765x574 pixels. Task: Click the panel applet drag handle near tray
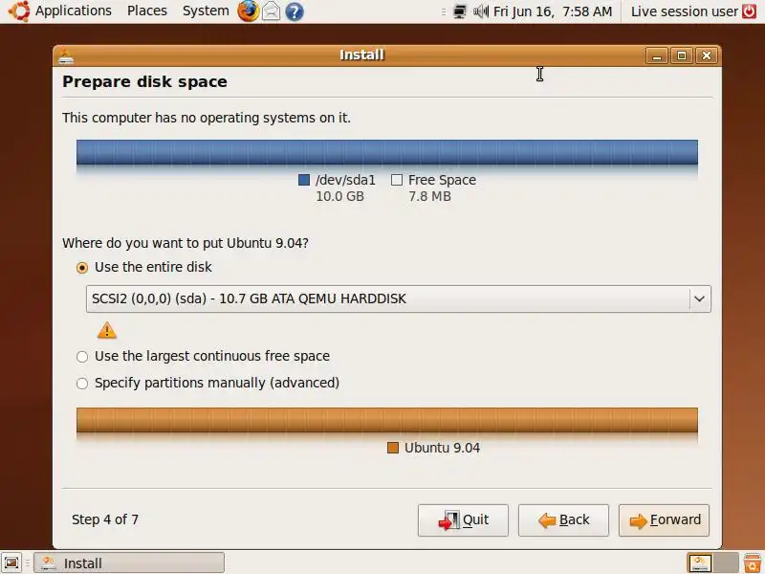point(444,11)
